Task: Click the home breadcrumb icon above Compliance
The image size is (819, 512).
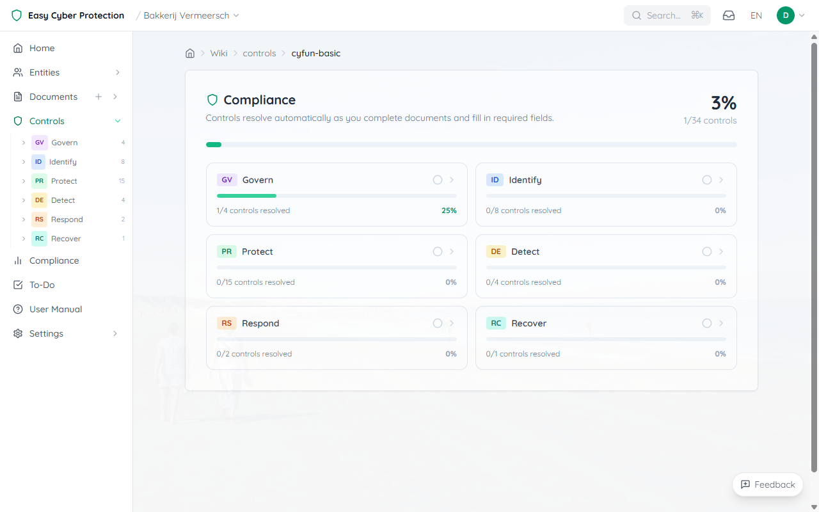Action: (x=190, y=53)
